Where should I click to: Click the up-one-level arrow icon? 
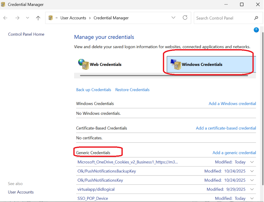tap(38, 18)
